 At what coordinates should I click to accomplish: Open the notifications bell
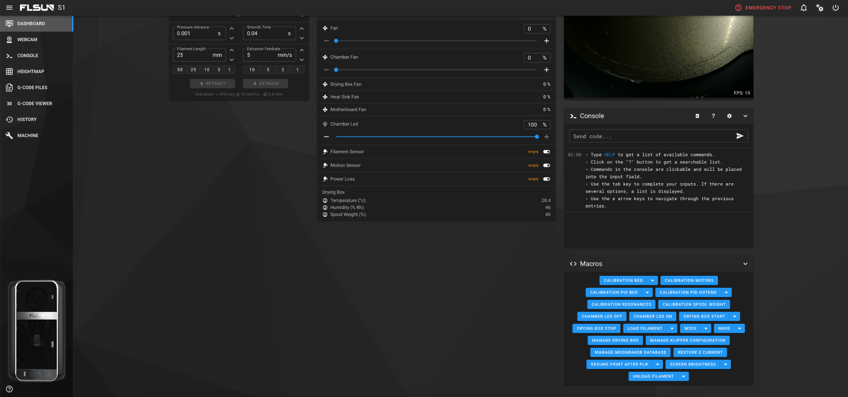(804, 7)
